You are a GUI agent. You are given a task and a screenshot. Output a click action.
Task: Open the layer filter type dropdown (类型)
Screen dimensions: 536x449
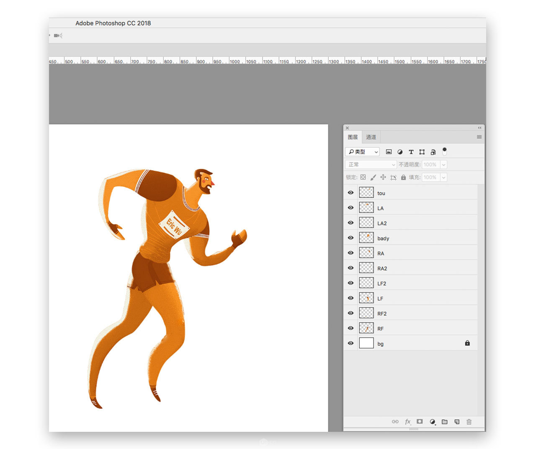(x=362, y=152)
